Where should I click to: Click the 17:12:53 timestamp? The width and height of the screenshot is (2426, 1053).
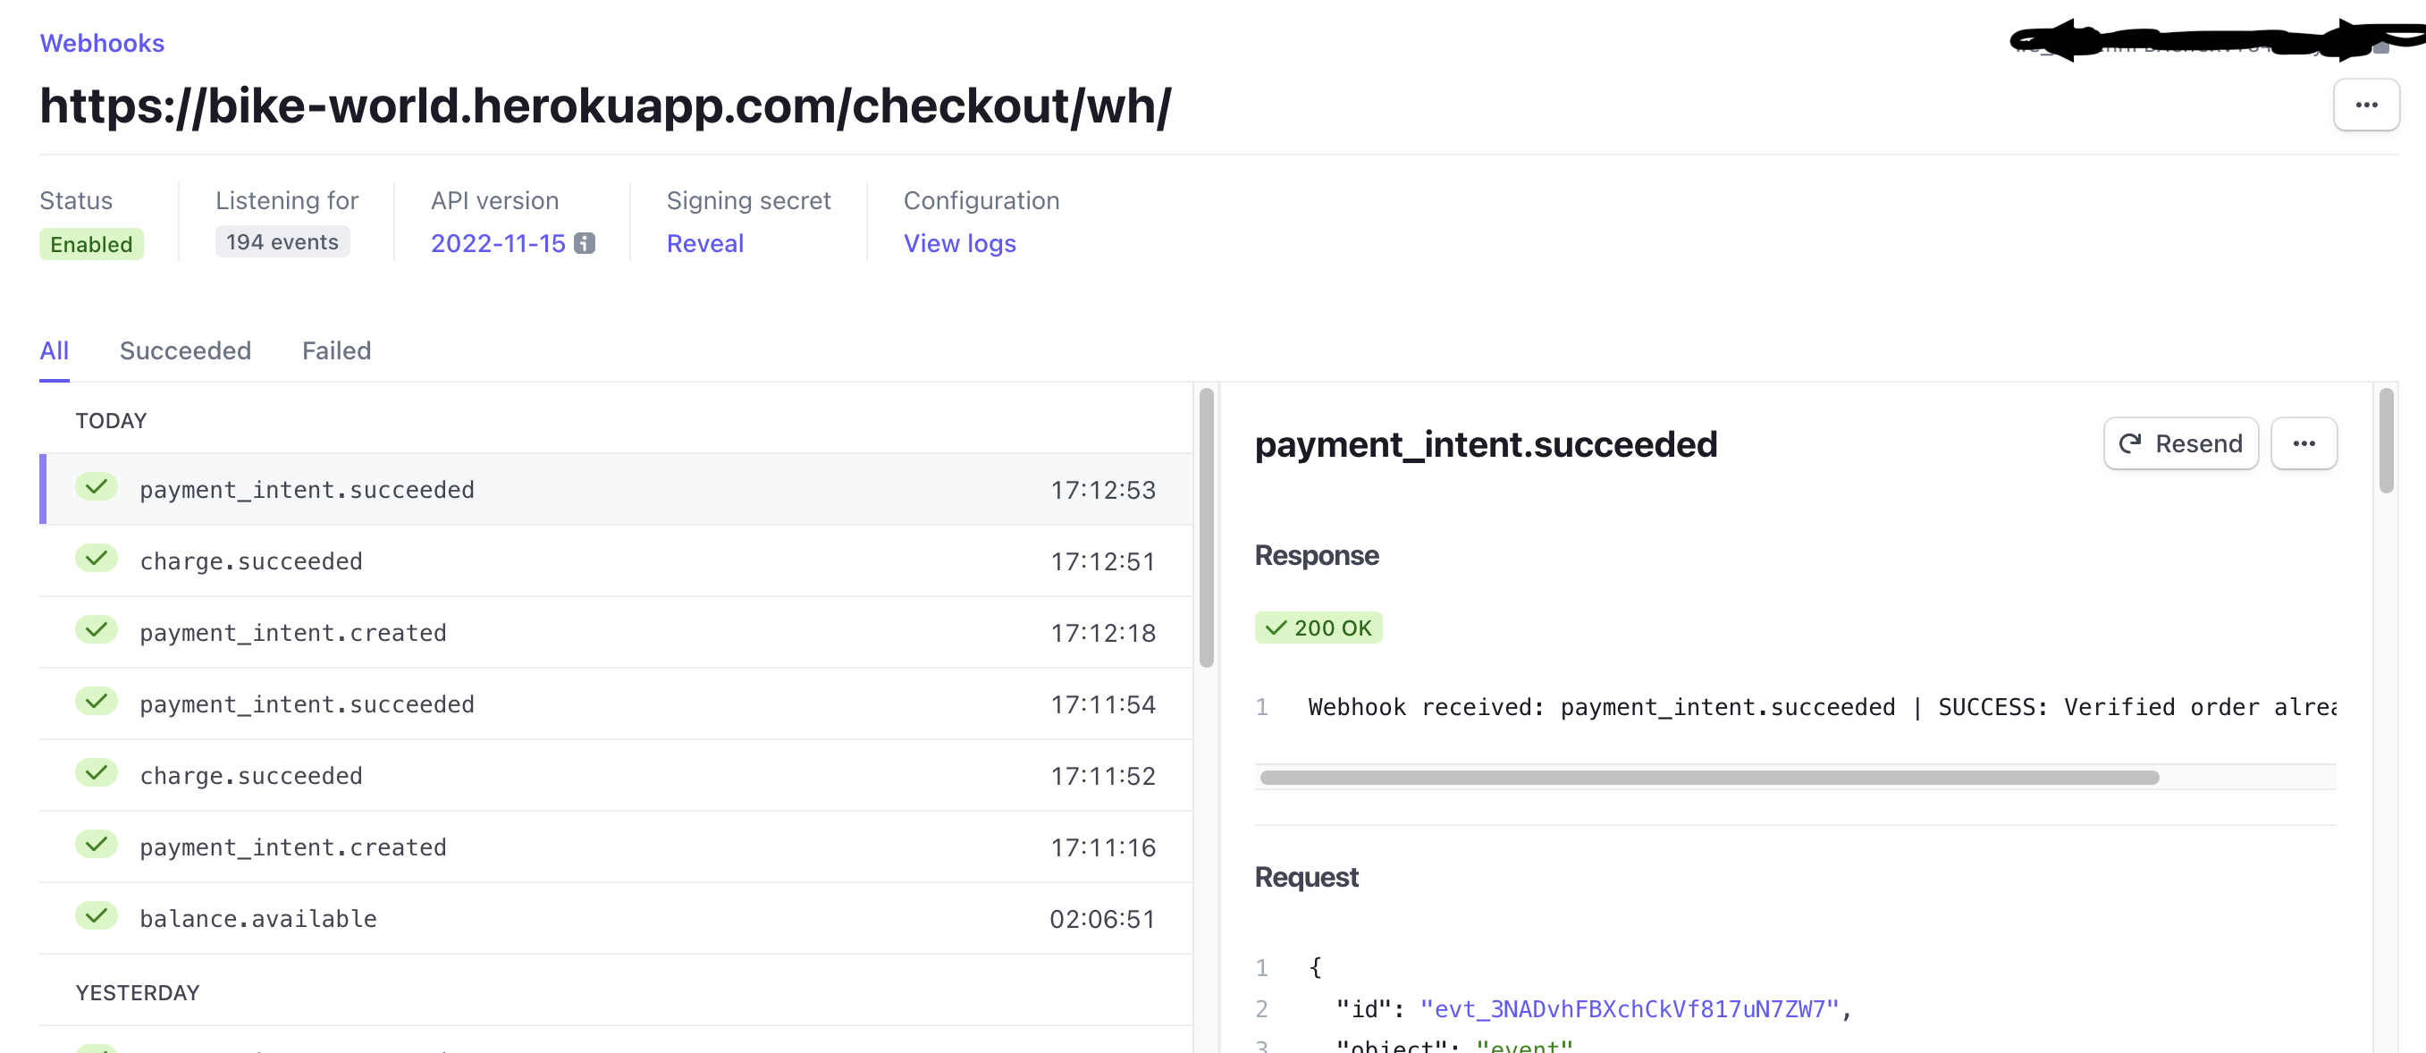1103,490
